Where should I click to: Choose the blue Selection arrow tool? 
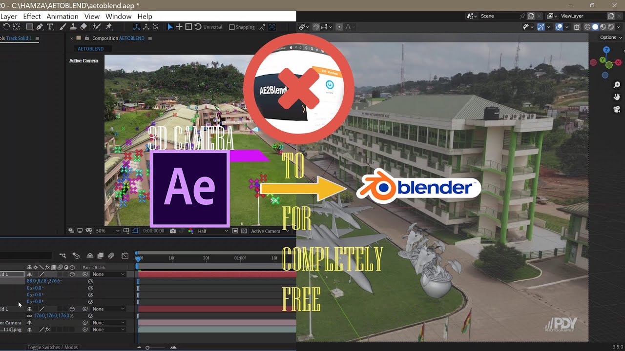coord(170,27)
